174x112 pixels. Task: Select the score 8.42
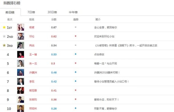(54, 81)
